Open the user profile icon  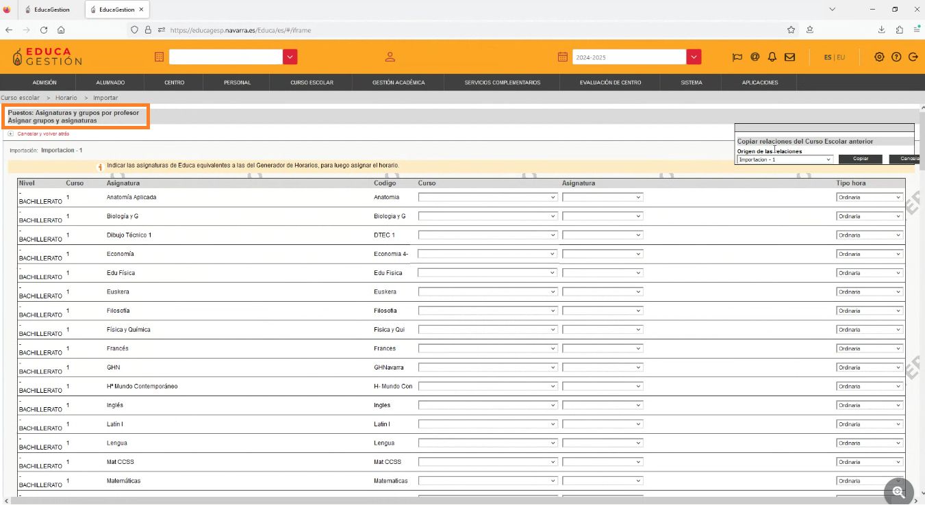click(x=390, y=57)
